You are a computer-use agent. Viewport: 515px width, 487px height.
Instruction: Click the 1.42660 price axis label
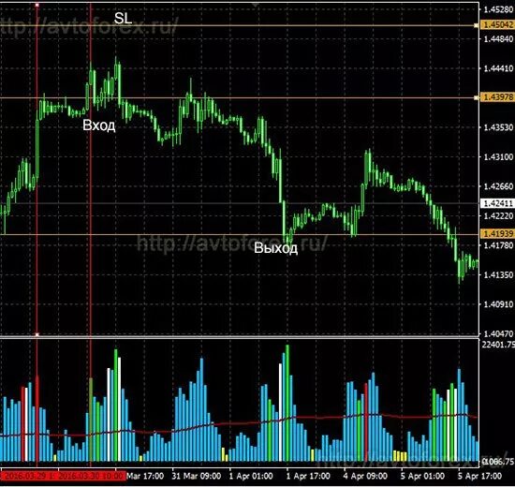[x=498, y=186]
